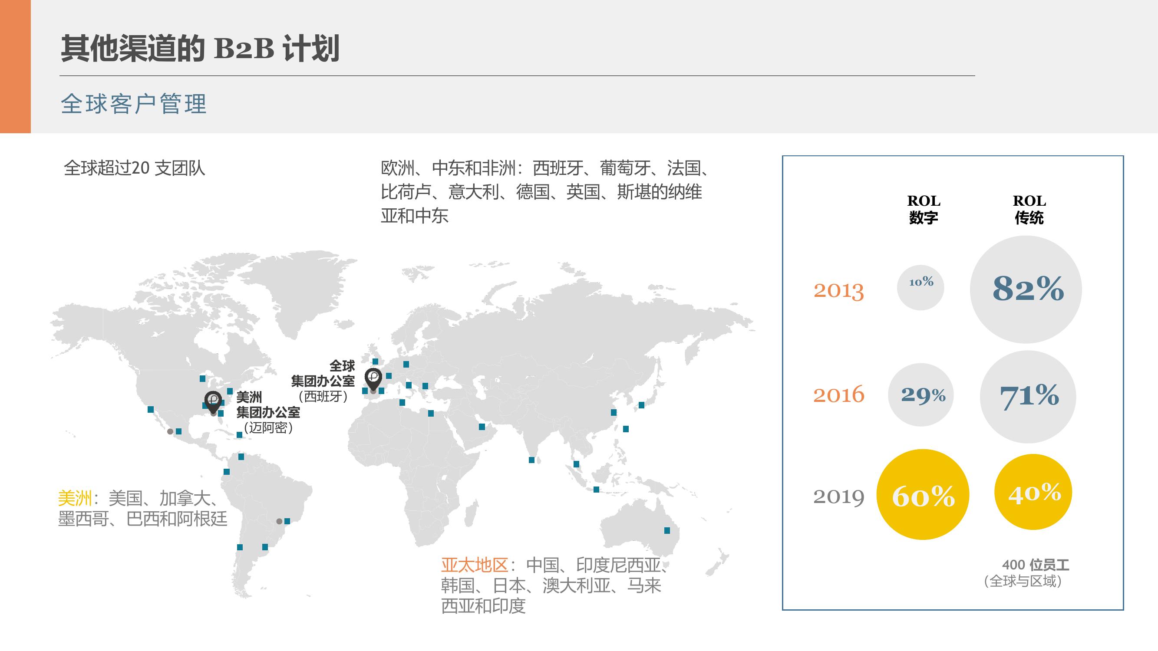This screenshot has width=1158, height=651.
Task: Click the 2019 year label
Action: [839, 496]
